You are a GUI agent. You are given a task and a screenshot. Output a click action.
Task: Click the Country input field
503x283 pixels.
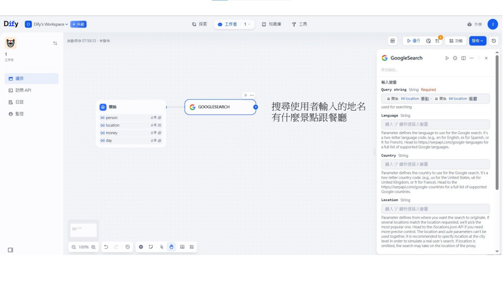pyautogui.click(x=435, y=164)
